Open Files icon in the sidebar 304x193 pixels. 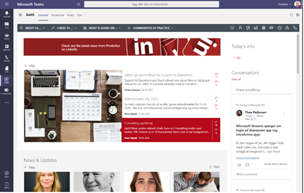click(7, 70)
